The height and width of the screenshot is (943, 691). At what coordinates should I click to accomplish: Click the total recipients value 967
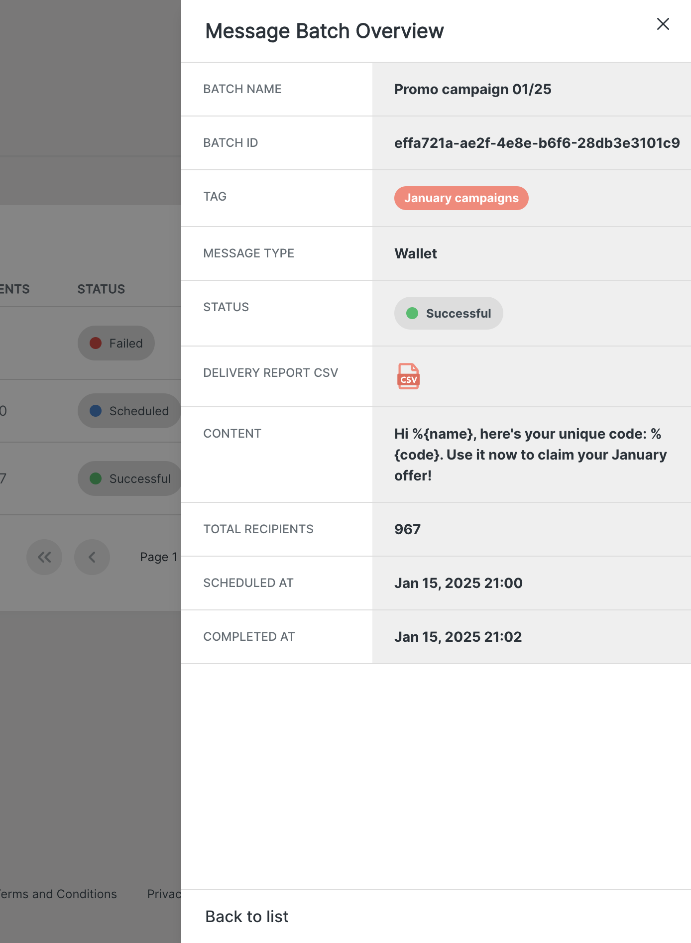point(407,529)
